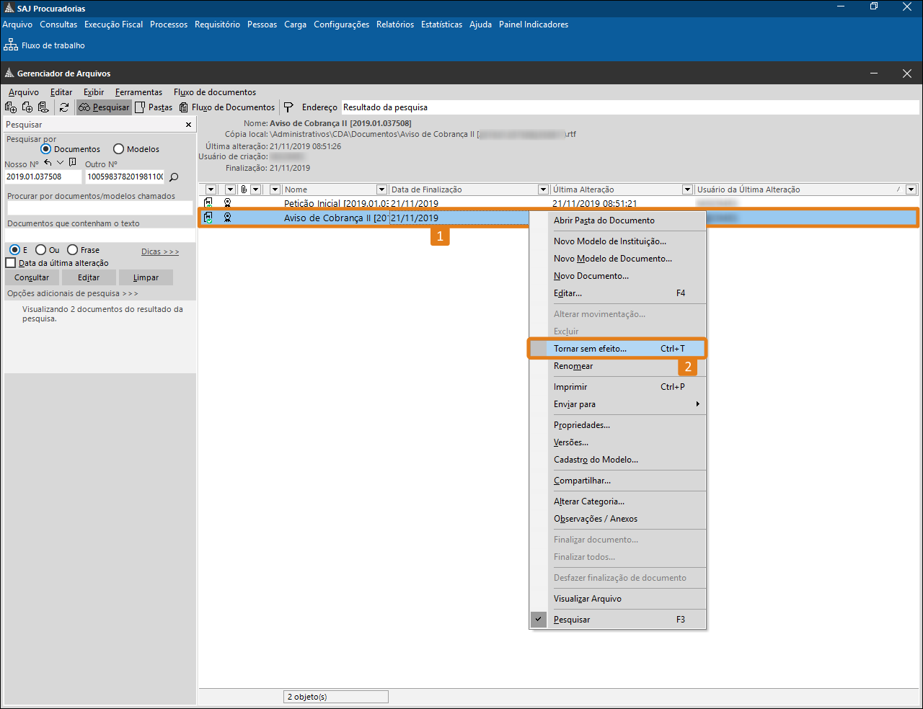The height and width of the screenshot is (709, 923).
Task: Select the Modelos radio button
Action: pos(119,149)
